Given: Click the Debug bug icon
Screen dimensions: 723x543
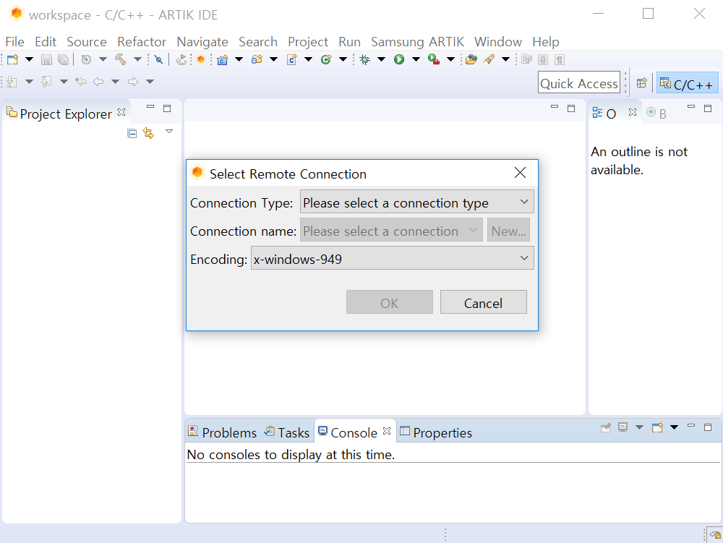Looking at the screenshot, I should pos(364,59).
